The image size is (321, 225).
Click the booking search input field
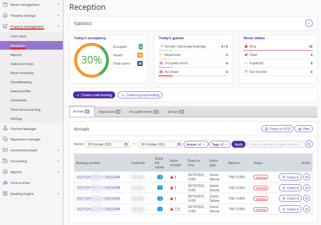point(275,144)
